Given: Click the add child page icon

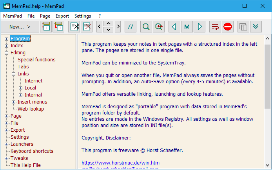Looking at the screenshot, I should pos(58,27).
